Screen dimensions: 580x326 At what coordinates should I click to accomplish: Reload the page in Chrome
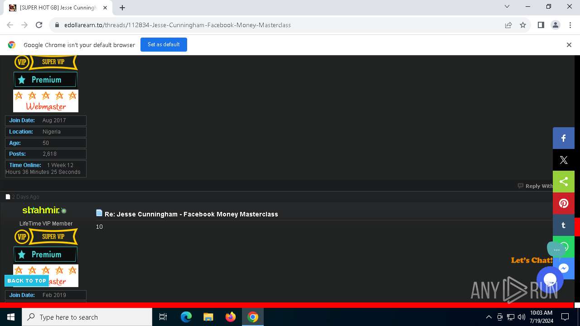click(x=39, y=25)
